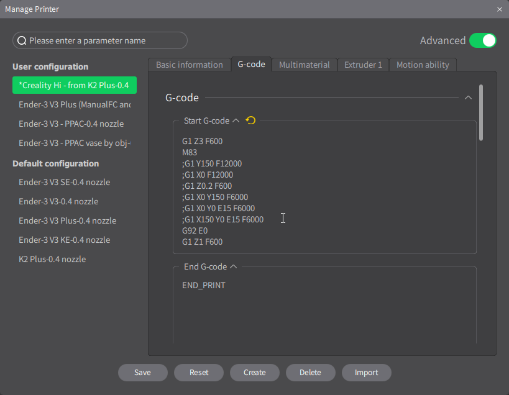Image resolution: width=509 pixels, height=395 pixels.
Task: Open the Multimaterial tab
Action: [304, 65]
